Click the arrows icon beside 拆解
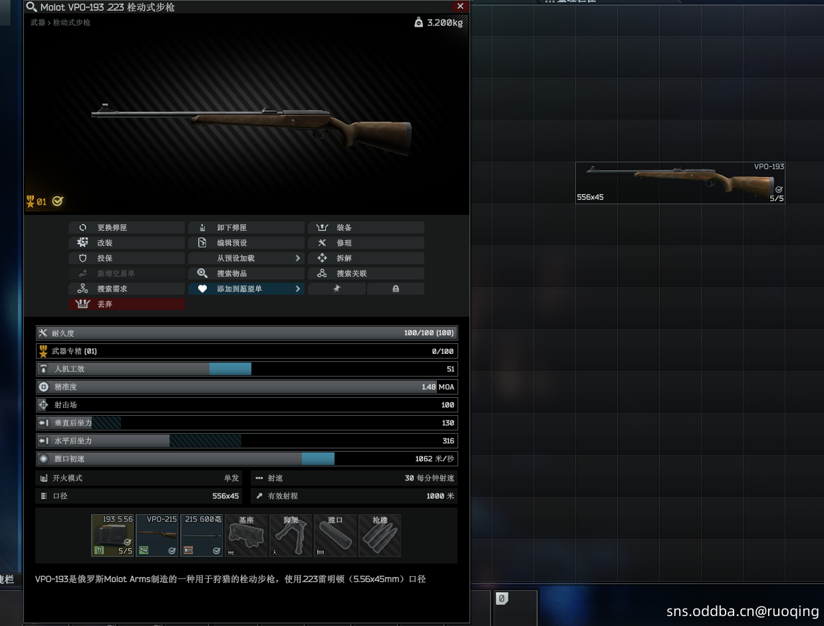This screenshot has height=626, width=824. (x=322, y=258)
